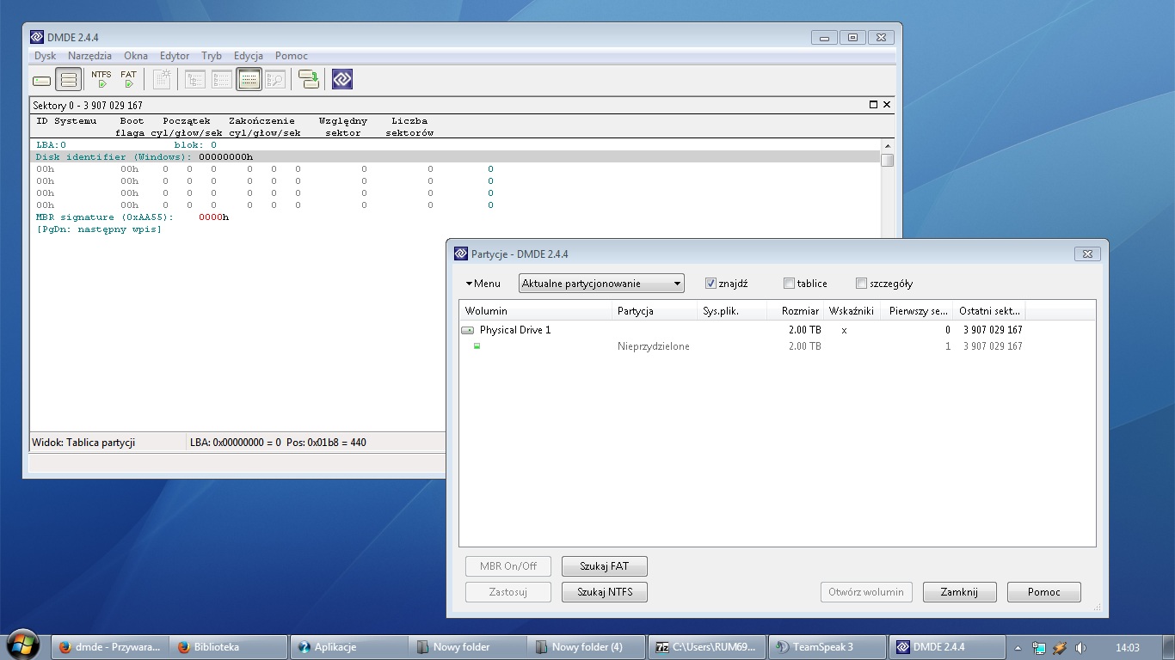This screenshot has height=660, width=1175.
Task: Click the green icon of the unallocated row
Action: 477,346
